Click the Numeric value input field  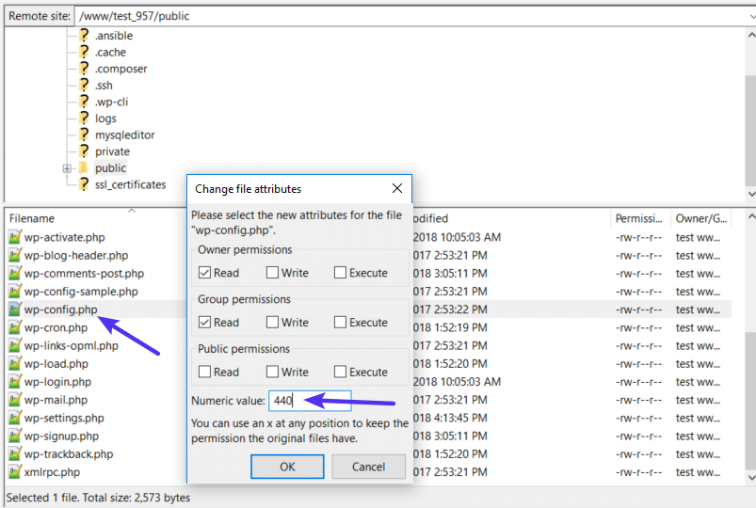(310, 401)
